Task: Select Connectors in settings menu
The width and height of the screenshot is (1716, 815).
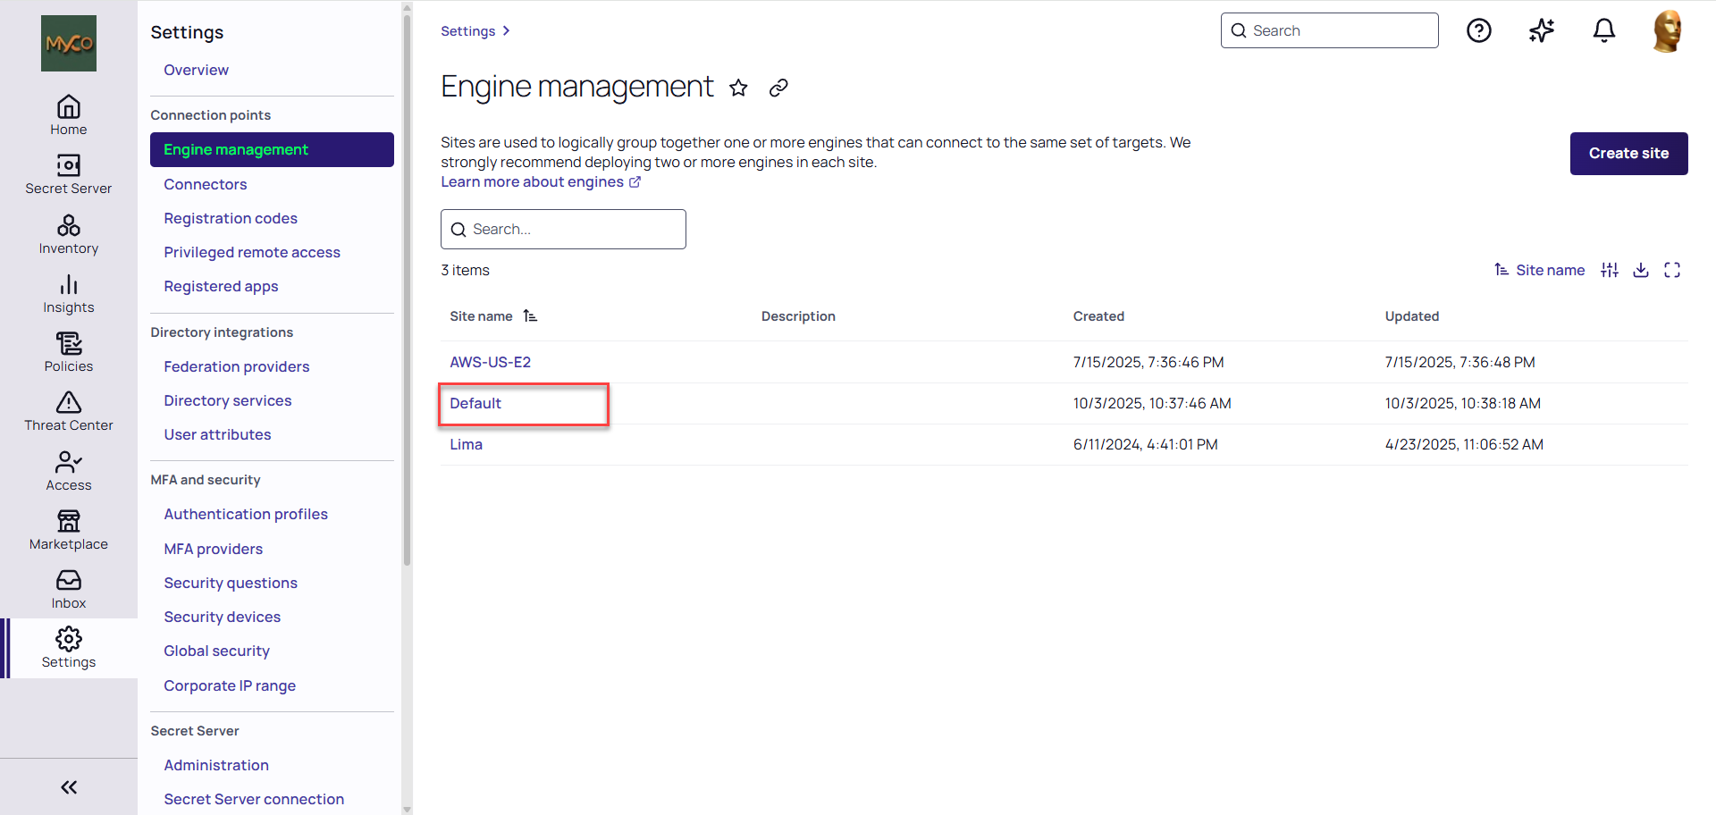Action: (206, 184)
